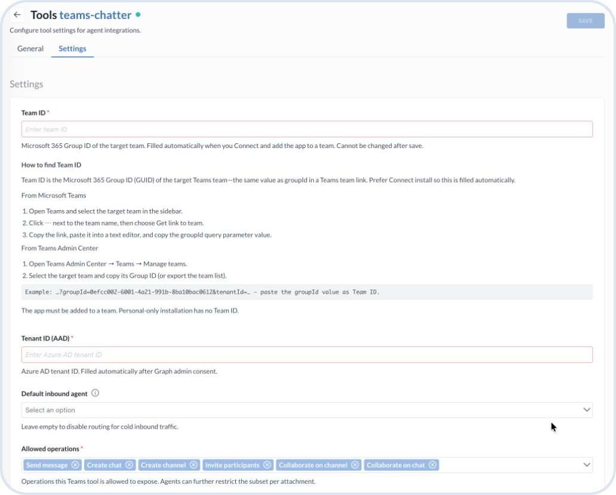
Task: Click the green status dot near the title
Action: (x=138, y=14)
